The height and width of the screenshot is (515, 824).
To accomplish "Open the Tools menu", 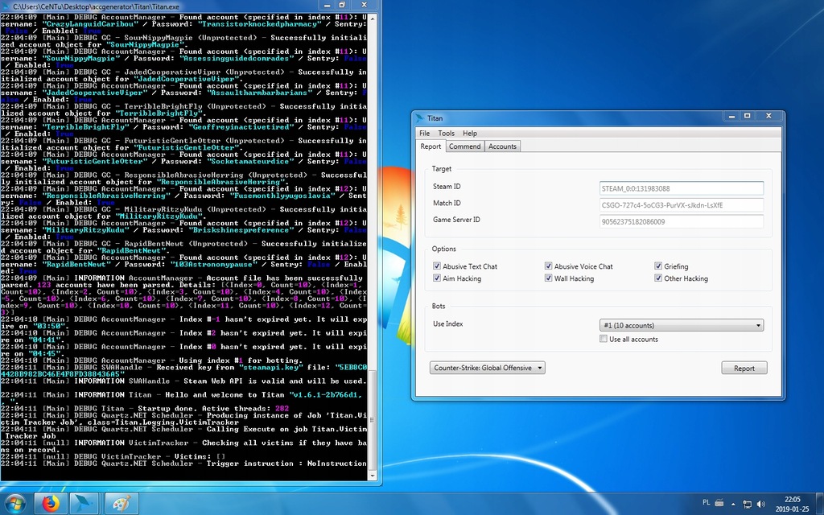I will 446,133.
